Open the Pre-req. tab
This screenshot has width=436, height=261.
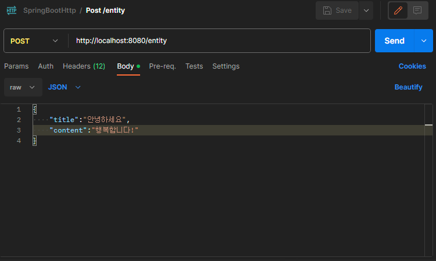pyautogui.click(x=162, y=66)
